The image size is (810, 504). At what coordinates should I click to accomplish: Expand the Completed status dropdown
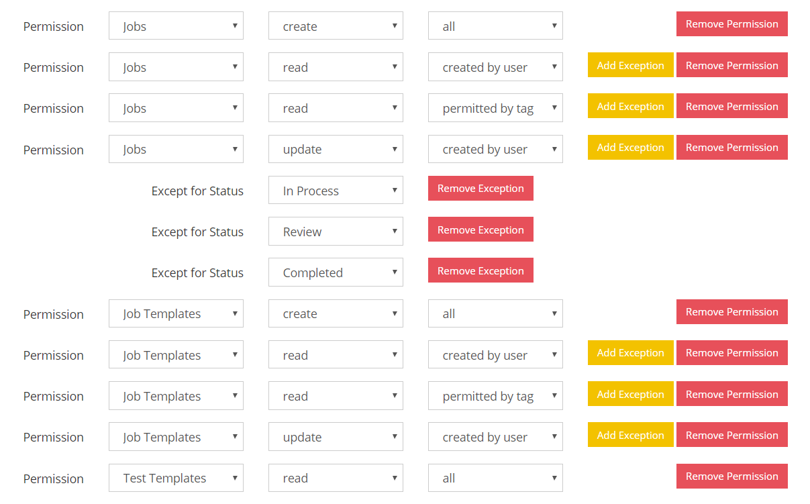tap(336, 272)
